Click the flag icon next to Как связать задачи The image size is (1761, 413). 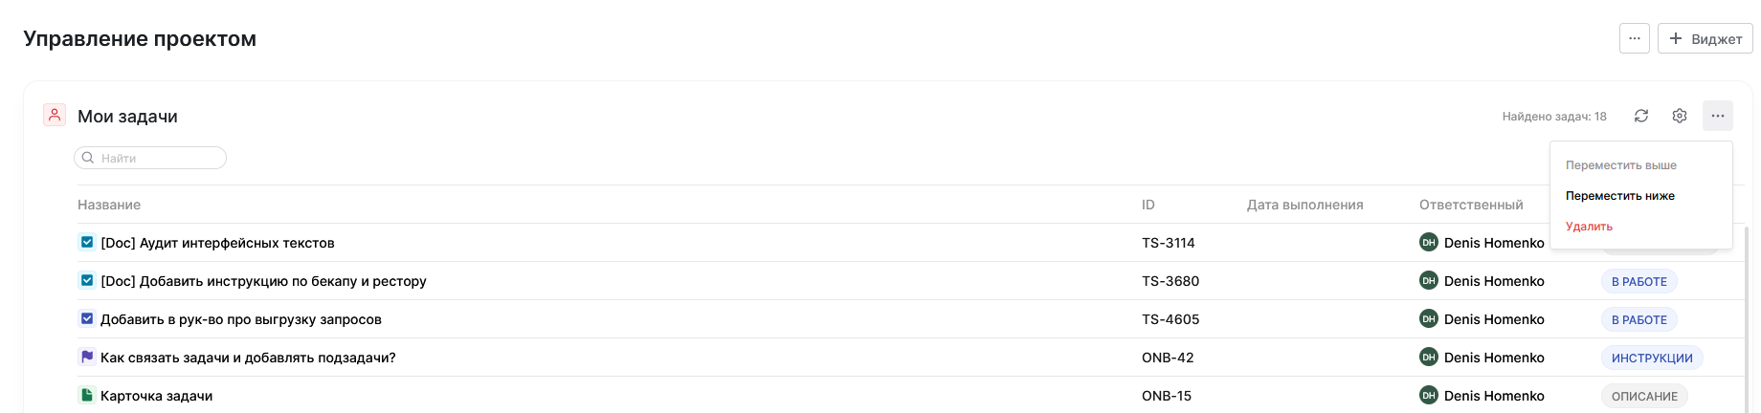pyautogui.click(x=87, y=357)
